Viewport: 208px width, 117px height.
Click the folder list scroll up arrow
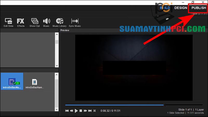57,34
